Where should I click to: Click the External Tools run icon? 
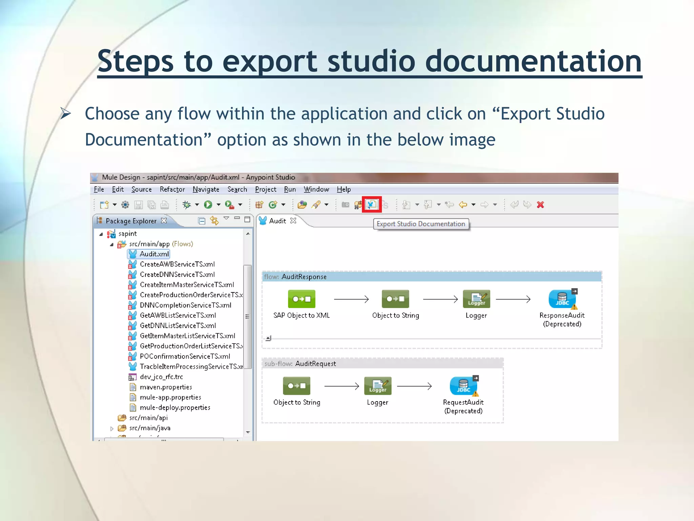click(x=229, y=205)
